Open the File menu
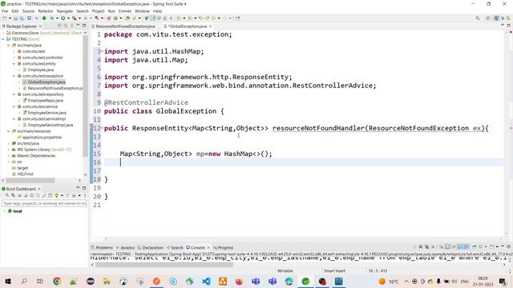Viewport: 513px width, 288px height. click(5, 11)
